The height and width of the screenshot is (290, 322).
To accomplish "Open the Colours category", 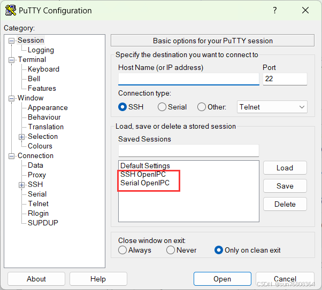I will (40, 146).
